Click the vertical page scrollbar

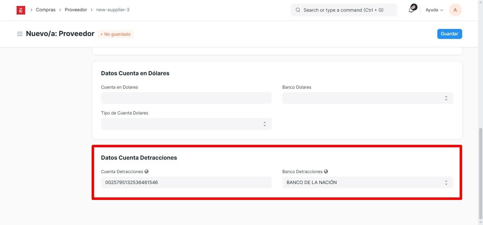click(480, 173)
